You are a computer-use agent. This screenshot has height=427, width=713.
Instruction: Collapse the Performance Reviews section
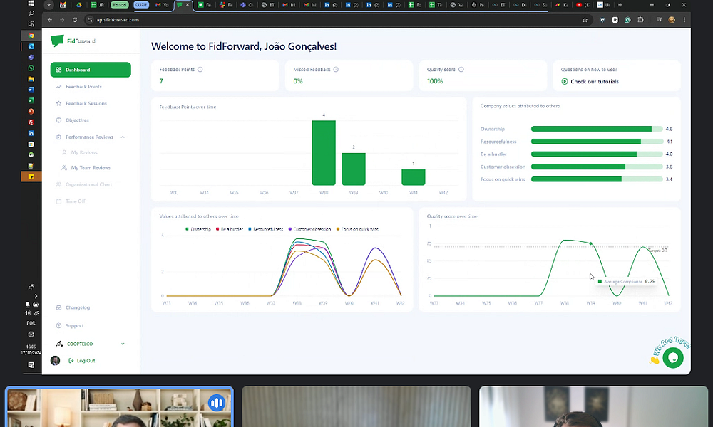click(x=122, y=137)
